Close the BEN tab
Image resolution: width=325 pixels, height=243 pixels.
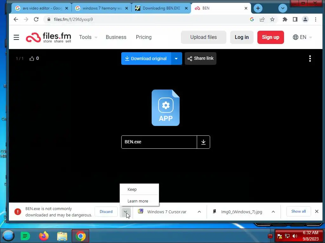click(246, 8)
